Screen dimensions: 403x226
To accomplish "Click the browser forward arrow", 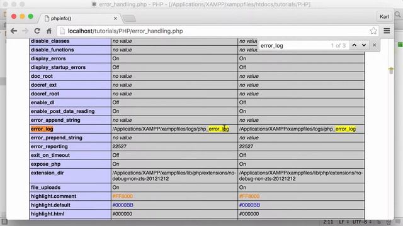I will 25,31.
